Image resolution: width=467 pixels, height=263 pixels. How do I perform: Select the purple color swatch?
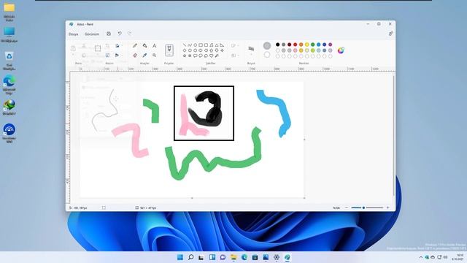[x=331, y=45]
